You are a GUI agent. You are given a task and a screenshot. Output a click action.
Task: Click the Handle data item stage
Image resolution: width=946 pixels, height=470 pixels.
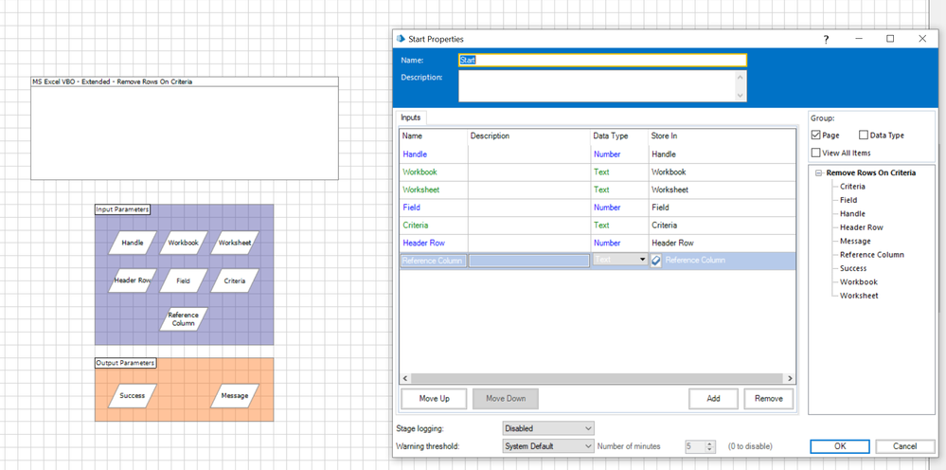(x=133, y=243)
